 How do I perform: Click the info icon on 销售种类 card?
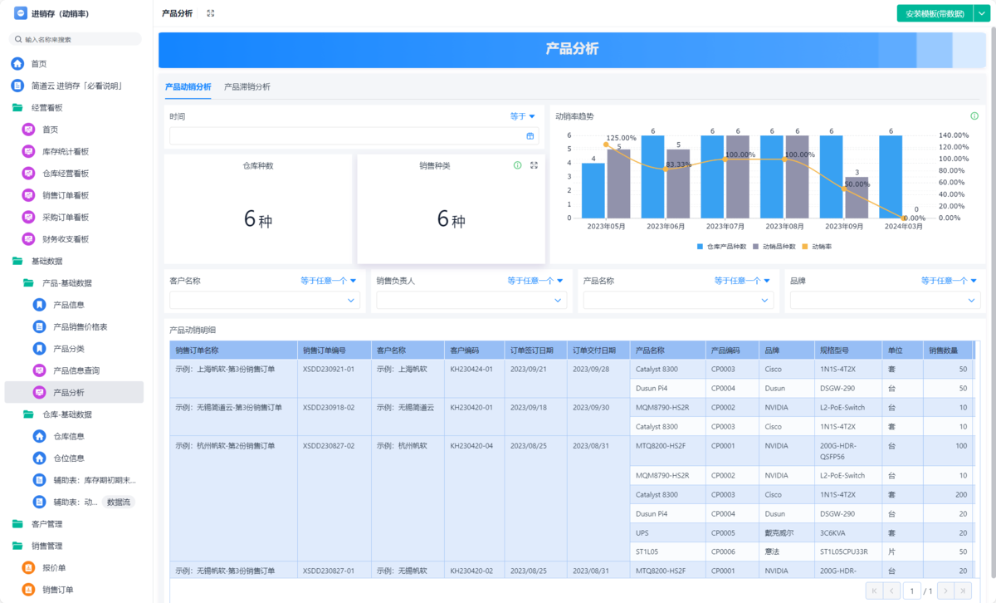518,165
